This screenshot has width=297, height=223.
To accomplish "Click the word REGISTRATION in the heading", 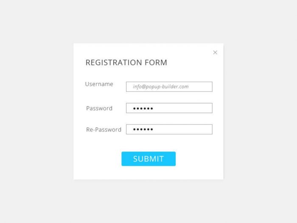I will [x=114, y=63].
